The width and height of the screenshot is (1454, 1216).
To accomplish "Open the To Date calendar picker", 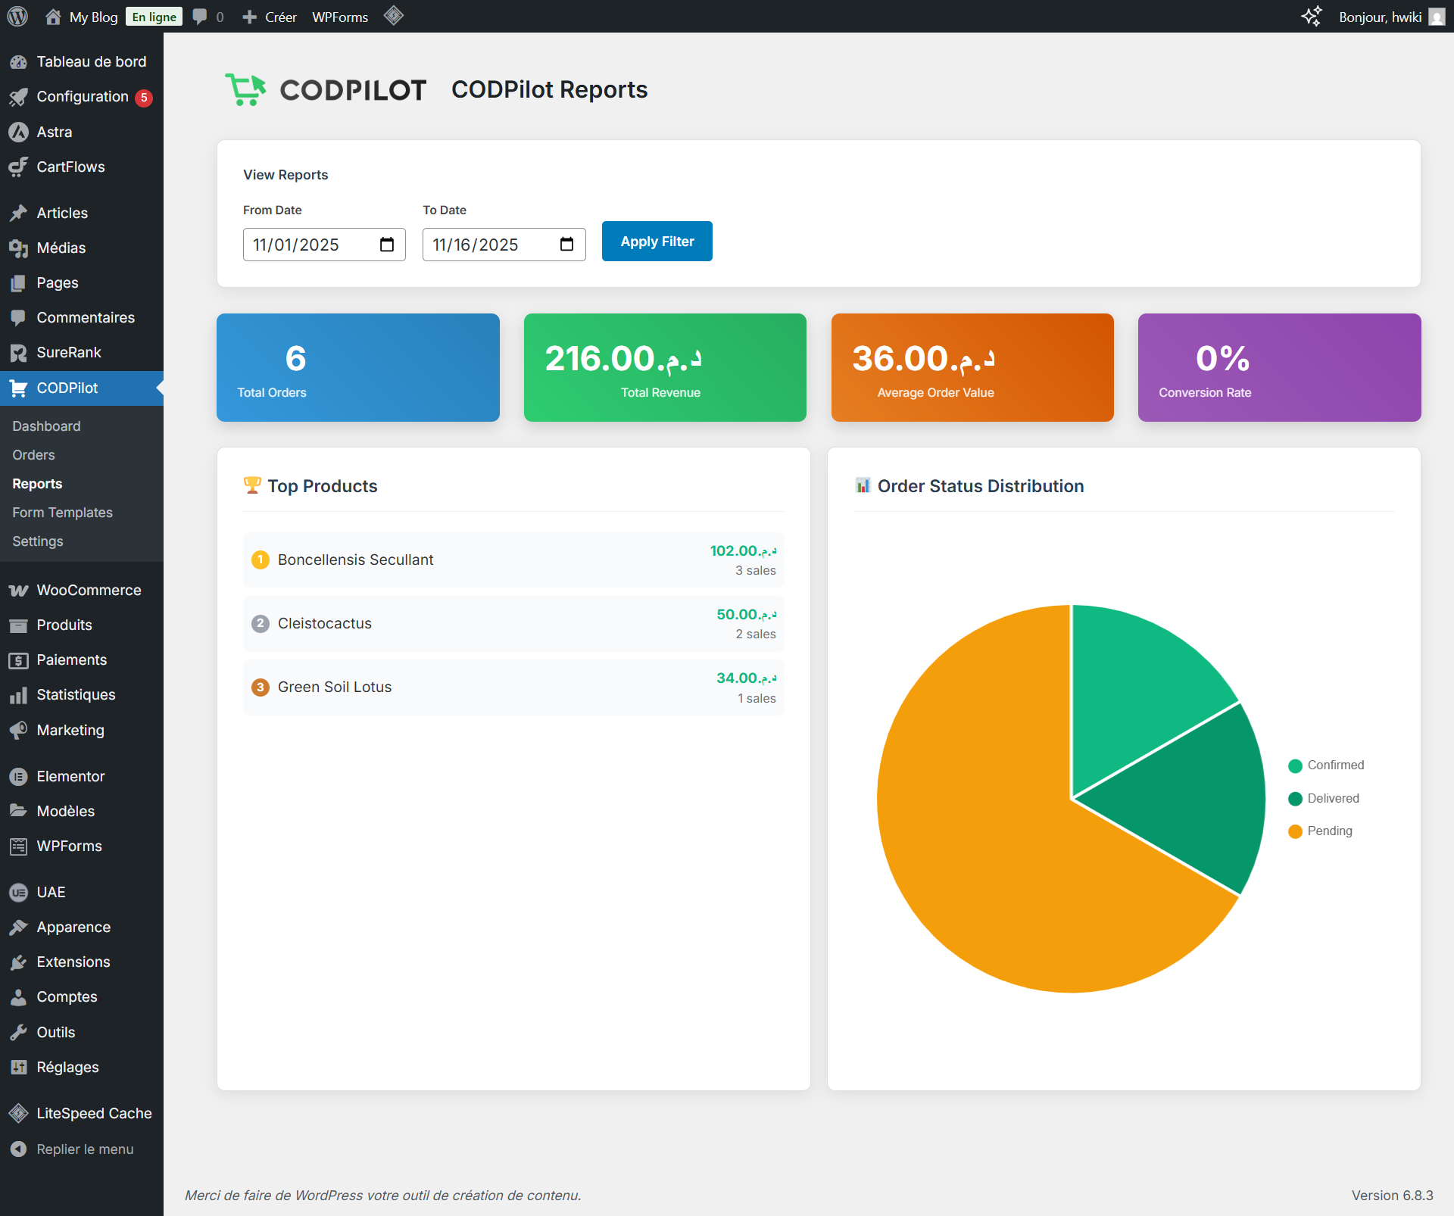I will [x=566, y=245].
